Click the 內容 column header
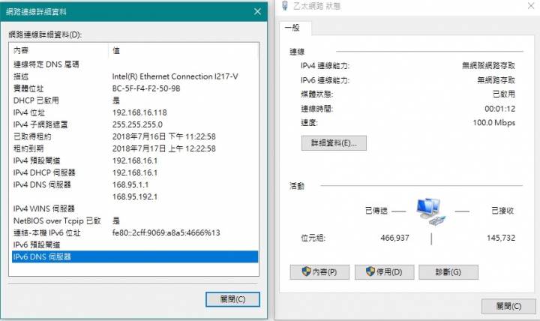 [60, 51]
